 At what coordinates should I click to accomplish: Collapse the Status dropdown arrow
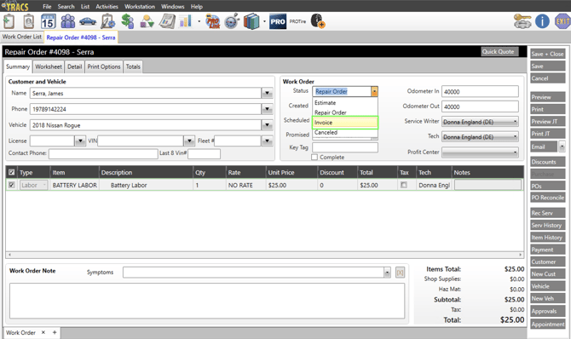pyautogui.click(x=374, y=91)
